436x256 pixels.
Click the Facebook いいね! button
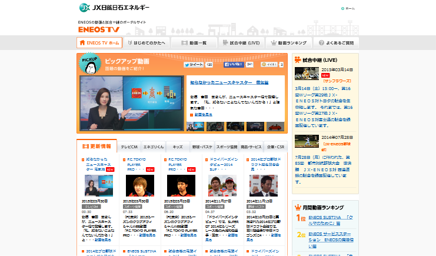(x=234, y=65)
